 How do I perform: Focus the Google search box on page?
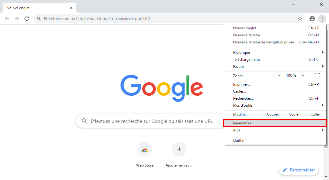pos(149,121)
